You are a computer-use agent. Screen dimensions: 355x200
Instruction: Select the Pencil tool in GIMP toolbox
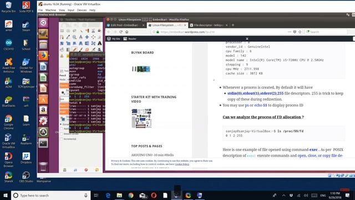pos(74,49)
